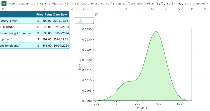210x111 pixels.
Task: Select date cell 01/03/2024
Action: click(61, 33)
